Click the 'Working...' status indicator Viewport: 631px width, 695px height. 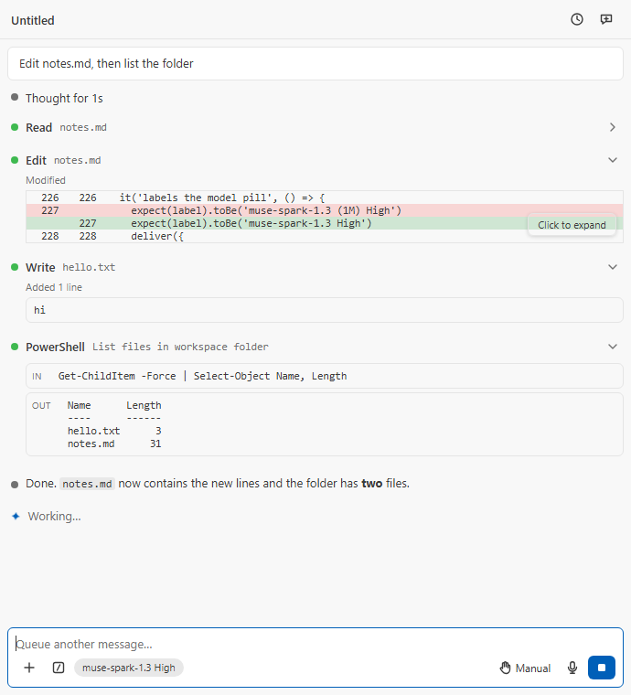[46, 517]
